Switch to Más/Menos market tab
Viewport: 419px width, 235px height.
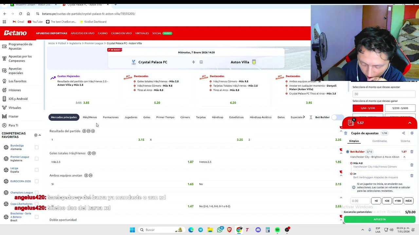(x=90, y=117)
